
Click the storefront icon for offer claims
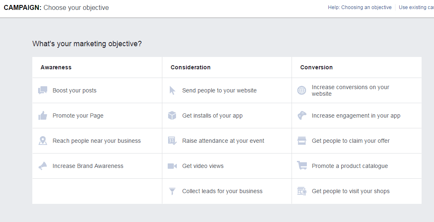coord(302,141)
